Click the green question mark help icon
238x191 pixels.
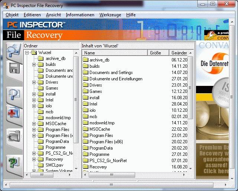click(x=14, y=162)
